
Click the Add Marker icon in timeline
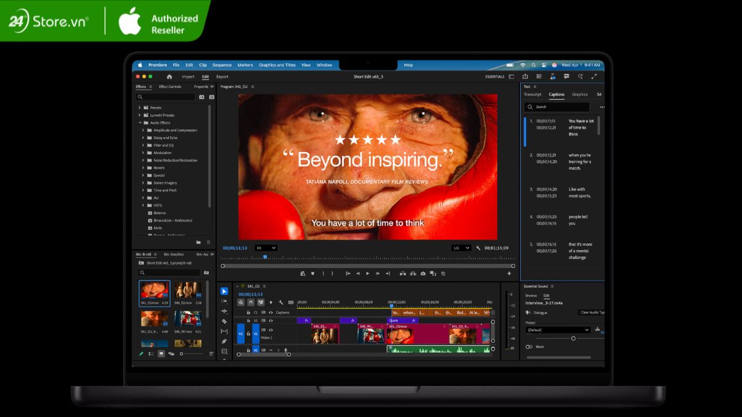pos(270,302)
